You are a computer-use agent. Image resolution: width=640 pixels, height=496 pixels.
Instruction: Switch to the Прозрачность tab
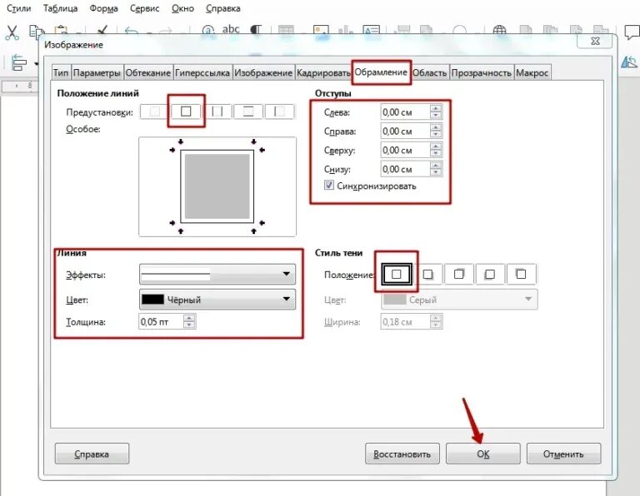[x=481, y=72]
